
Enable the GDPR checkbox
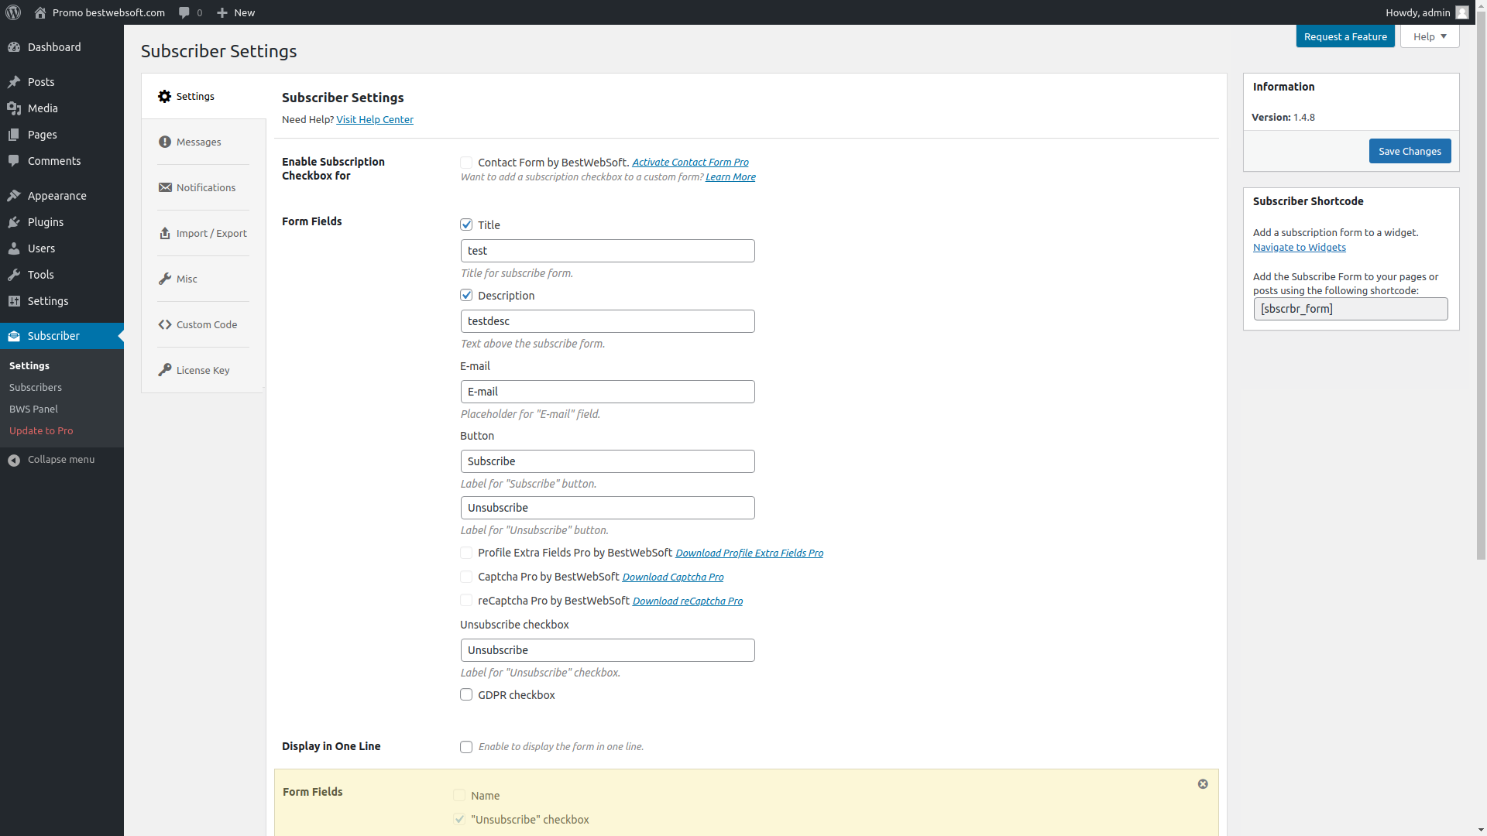[x=466, y=694]
